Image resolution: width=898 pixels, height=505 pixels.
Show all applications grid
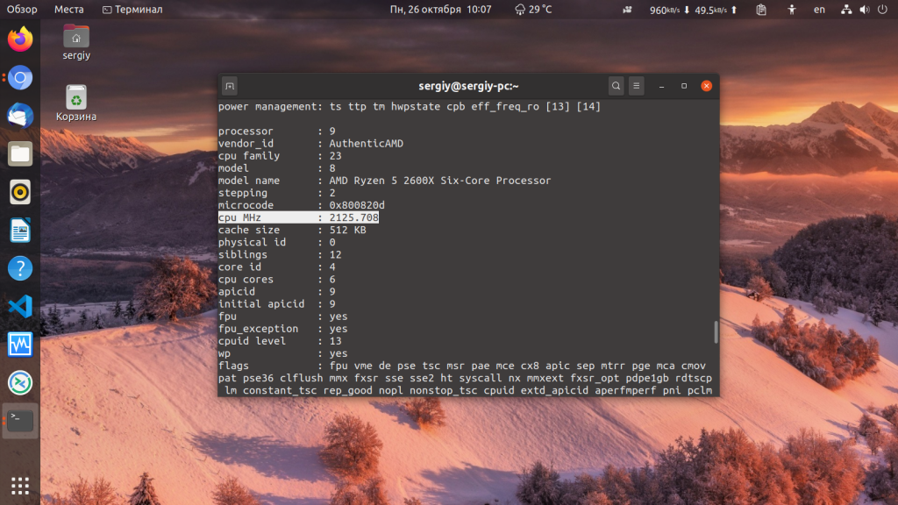tap(20, 486)
